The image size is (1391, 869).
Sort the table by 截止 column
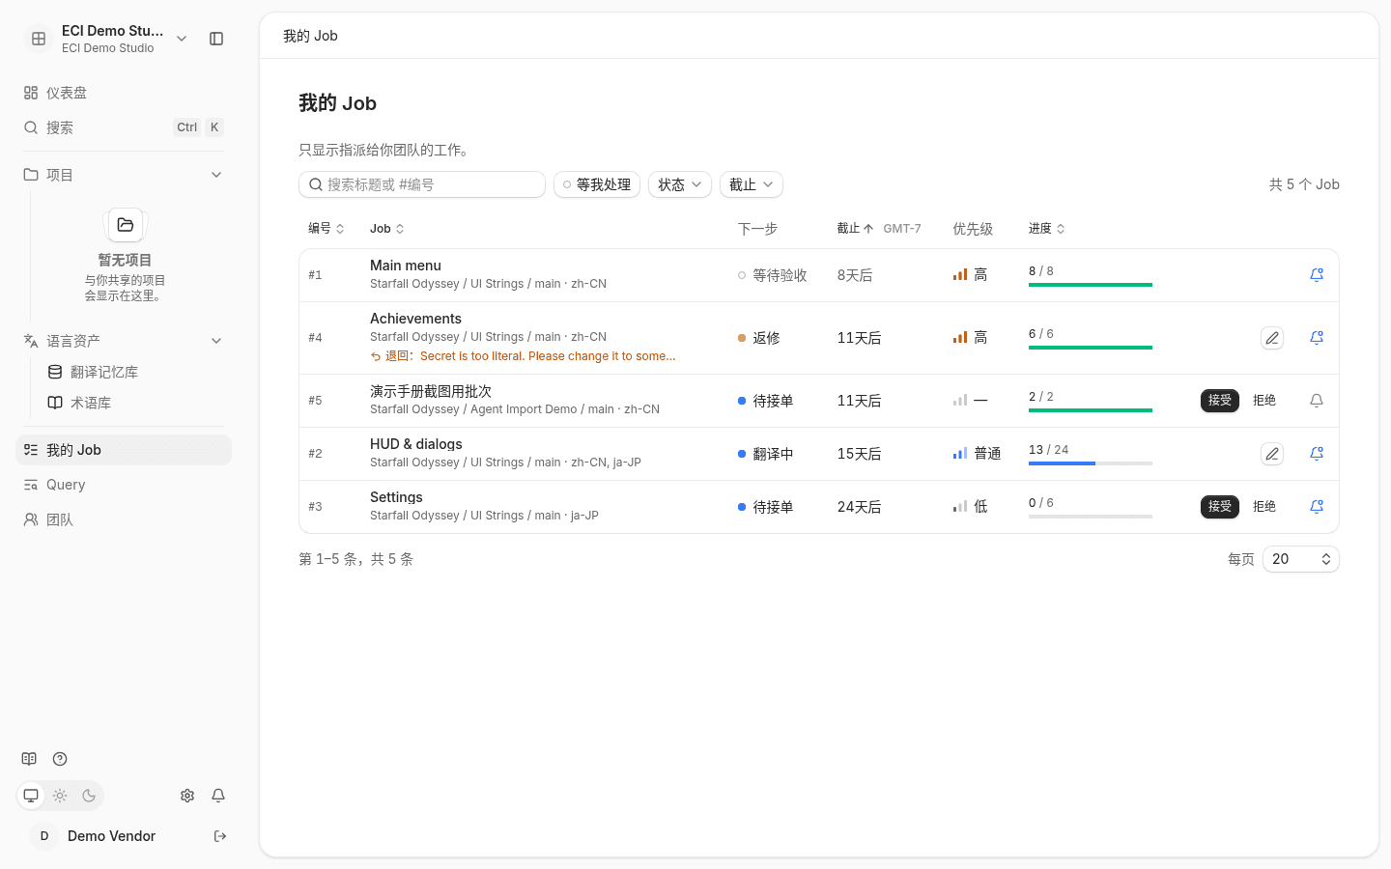point(856,229)
